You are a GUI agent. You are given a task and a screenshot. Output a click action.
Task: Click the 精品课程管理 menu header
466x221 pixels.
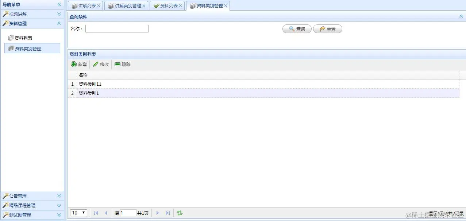[x=32, y=205]
